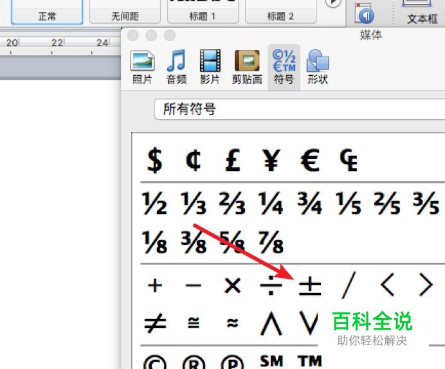
Task: Insert the logical AND caret symbol
Action: tap(271, 323)
